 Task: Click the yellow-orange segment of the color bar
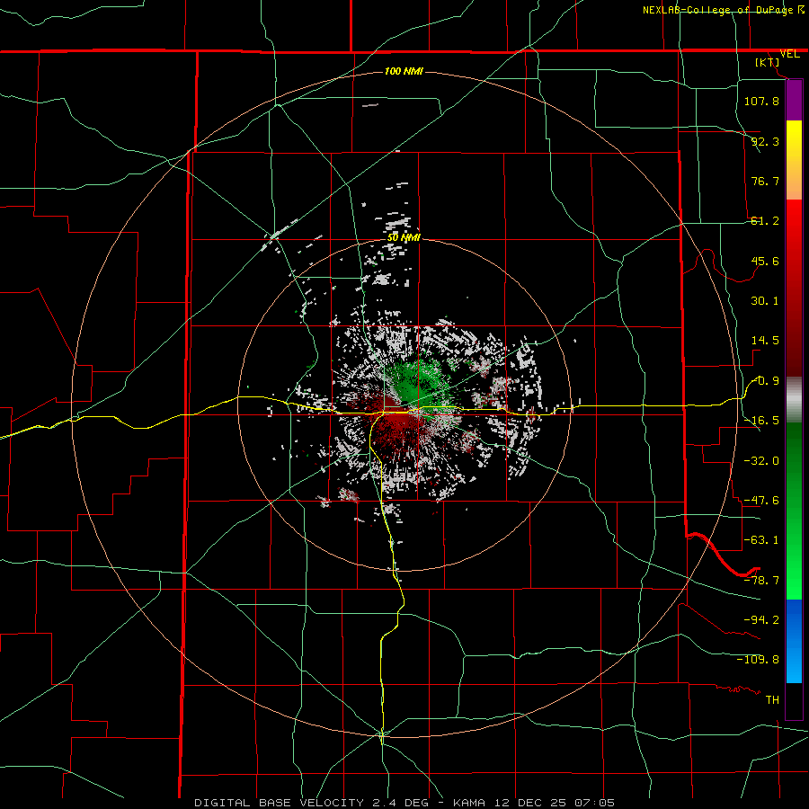pos(794,160)
